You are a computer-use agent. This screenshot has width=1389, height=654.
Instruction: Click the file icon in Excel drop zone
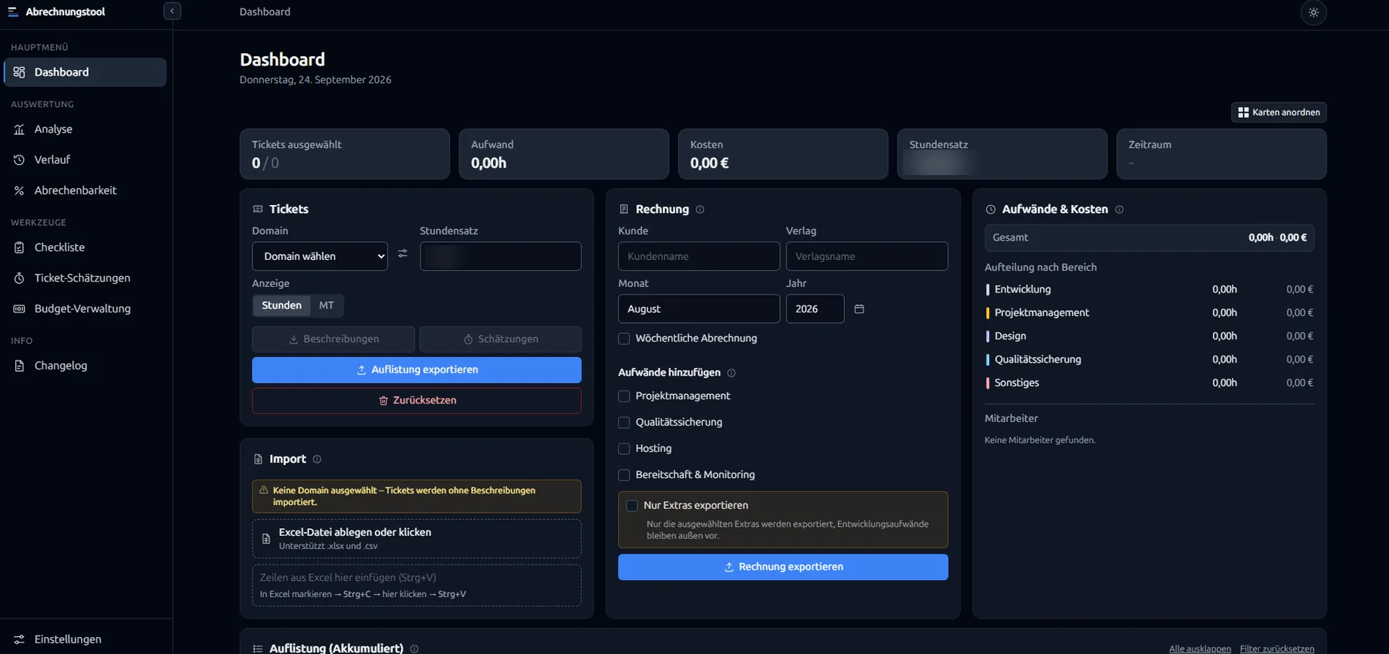(266, 539)
